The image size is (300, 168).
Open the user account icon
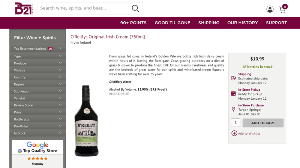pos(270,9)
